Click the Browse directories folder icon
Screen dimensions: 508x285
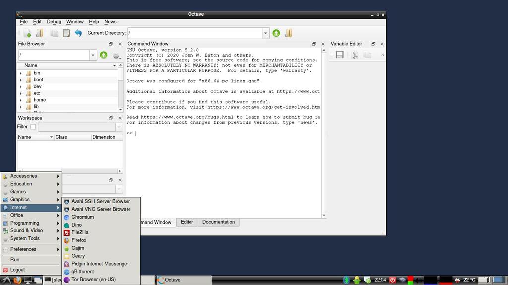[288, 33]
